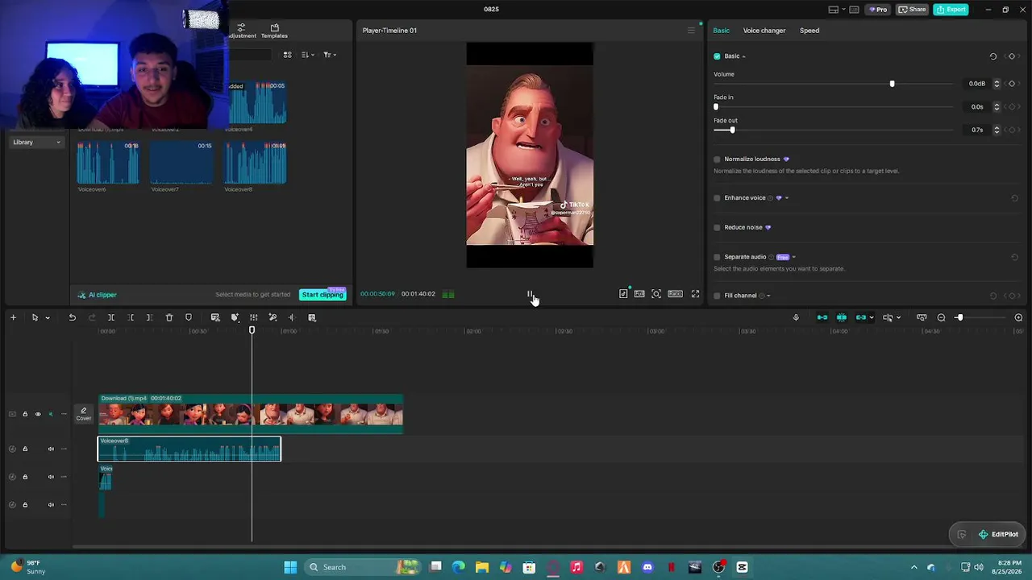This screenshot has height=580, width=1032.
Task: Click the Full quality preview icon
Action: (x=639, y=294)
